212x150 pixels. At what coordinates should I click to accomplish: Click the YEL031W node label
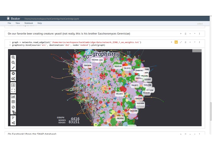pyautogui.click(x=118, y=66)
